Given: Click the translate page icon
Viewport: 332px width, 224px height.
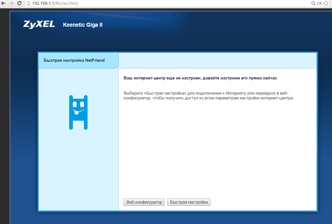Looking at the screenshot, I should point(319,3).
